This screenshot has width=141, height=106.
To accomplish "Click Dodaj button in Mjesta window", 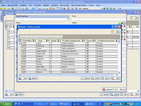I will pyautogui.click(x=96, y=78).
